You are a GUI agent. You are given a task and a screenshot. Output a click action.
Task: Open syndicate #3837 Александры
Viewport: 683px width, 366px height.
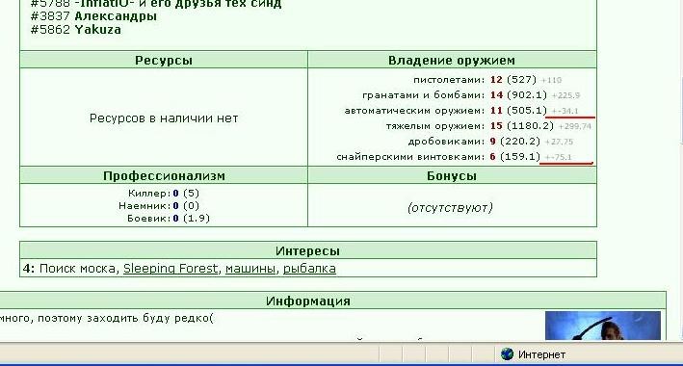(93, 16)
